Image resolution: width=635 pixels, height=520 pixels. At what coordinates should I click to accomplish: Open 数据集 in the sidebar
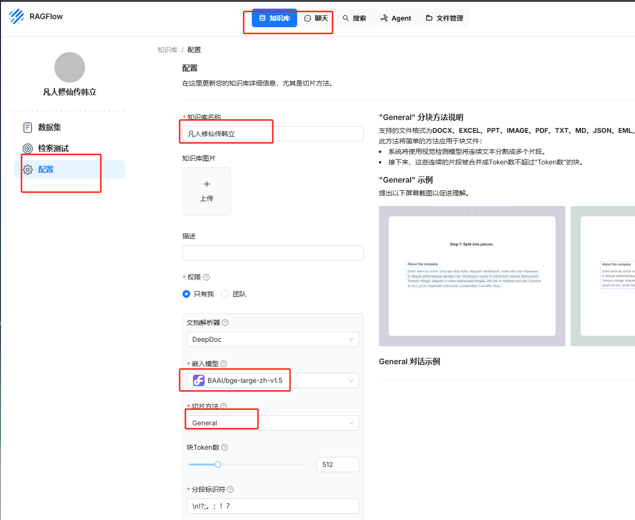70,127
